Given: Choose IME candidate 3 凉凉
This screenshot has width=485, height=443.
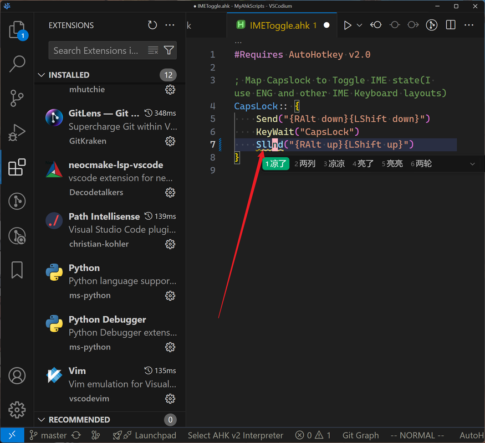Looking at the screenshot, I should 334,164.
